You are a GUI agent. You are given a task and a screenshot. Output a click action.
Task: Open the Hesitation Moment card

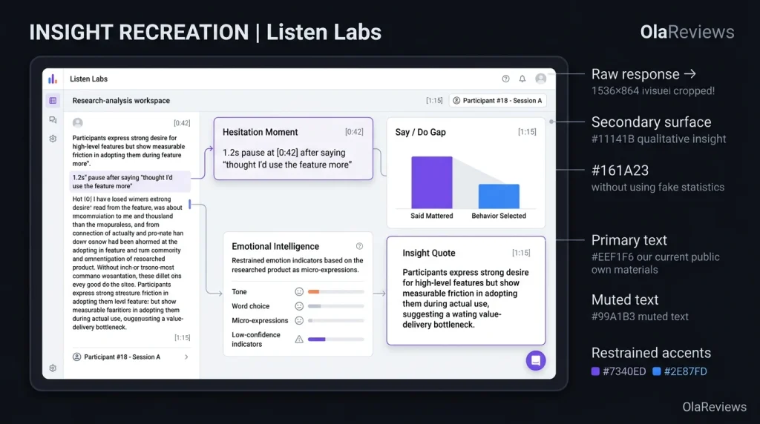coord(293,148)
